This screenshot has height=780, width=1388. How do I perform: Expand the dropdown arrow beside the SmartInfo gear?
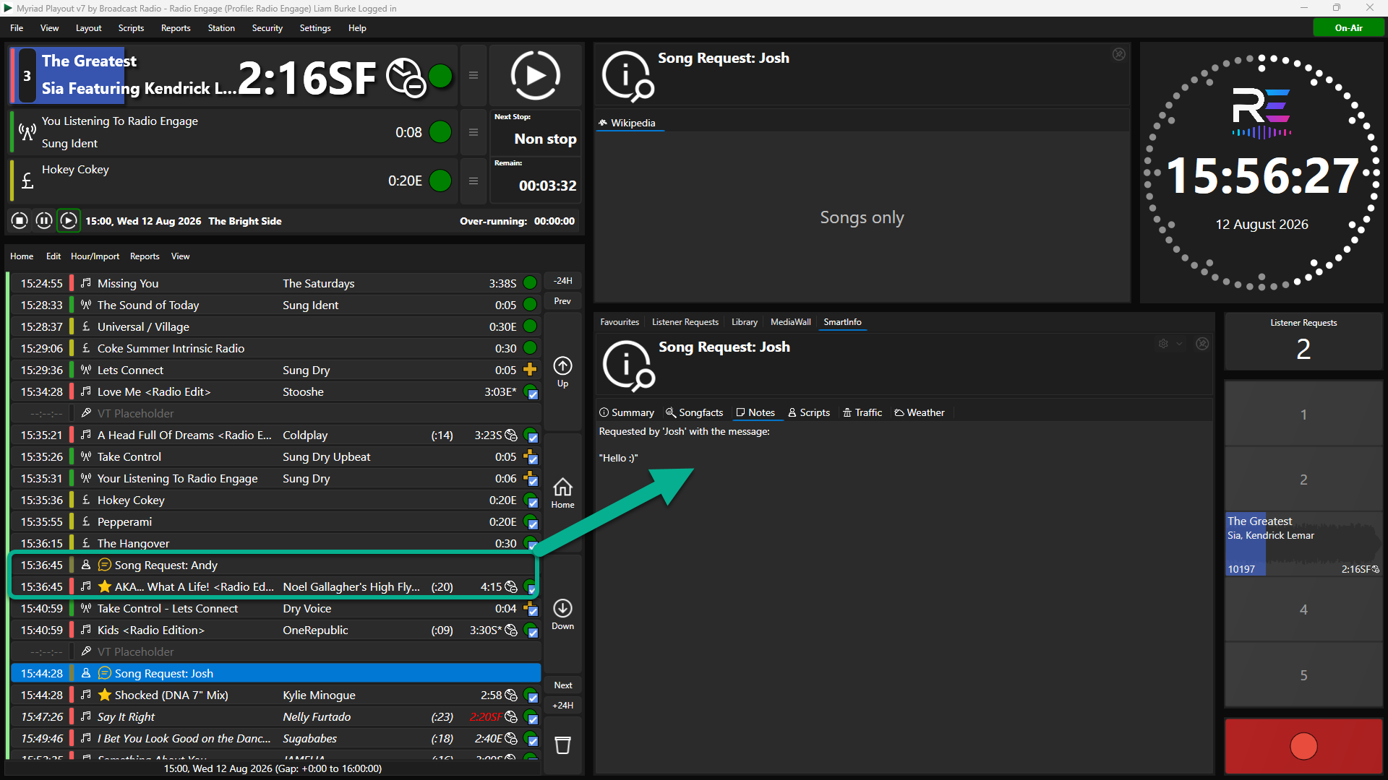pos(1179,344)
